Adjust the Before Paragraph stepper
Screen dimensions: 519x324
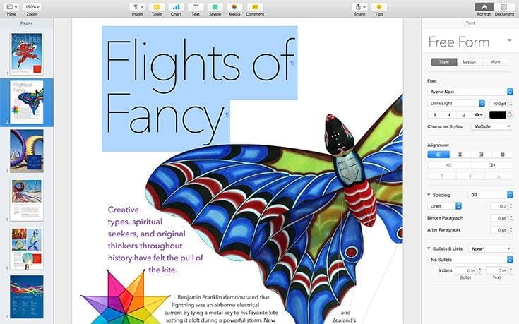(x=511, y=218)
